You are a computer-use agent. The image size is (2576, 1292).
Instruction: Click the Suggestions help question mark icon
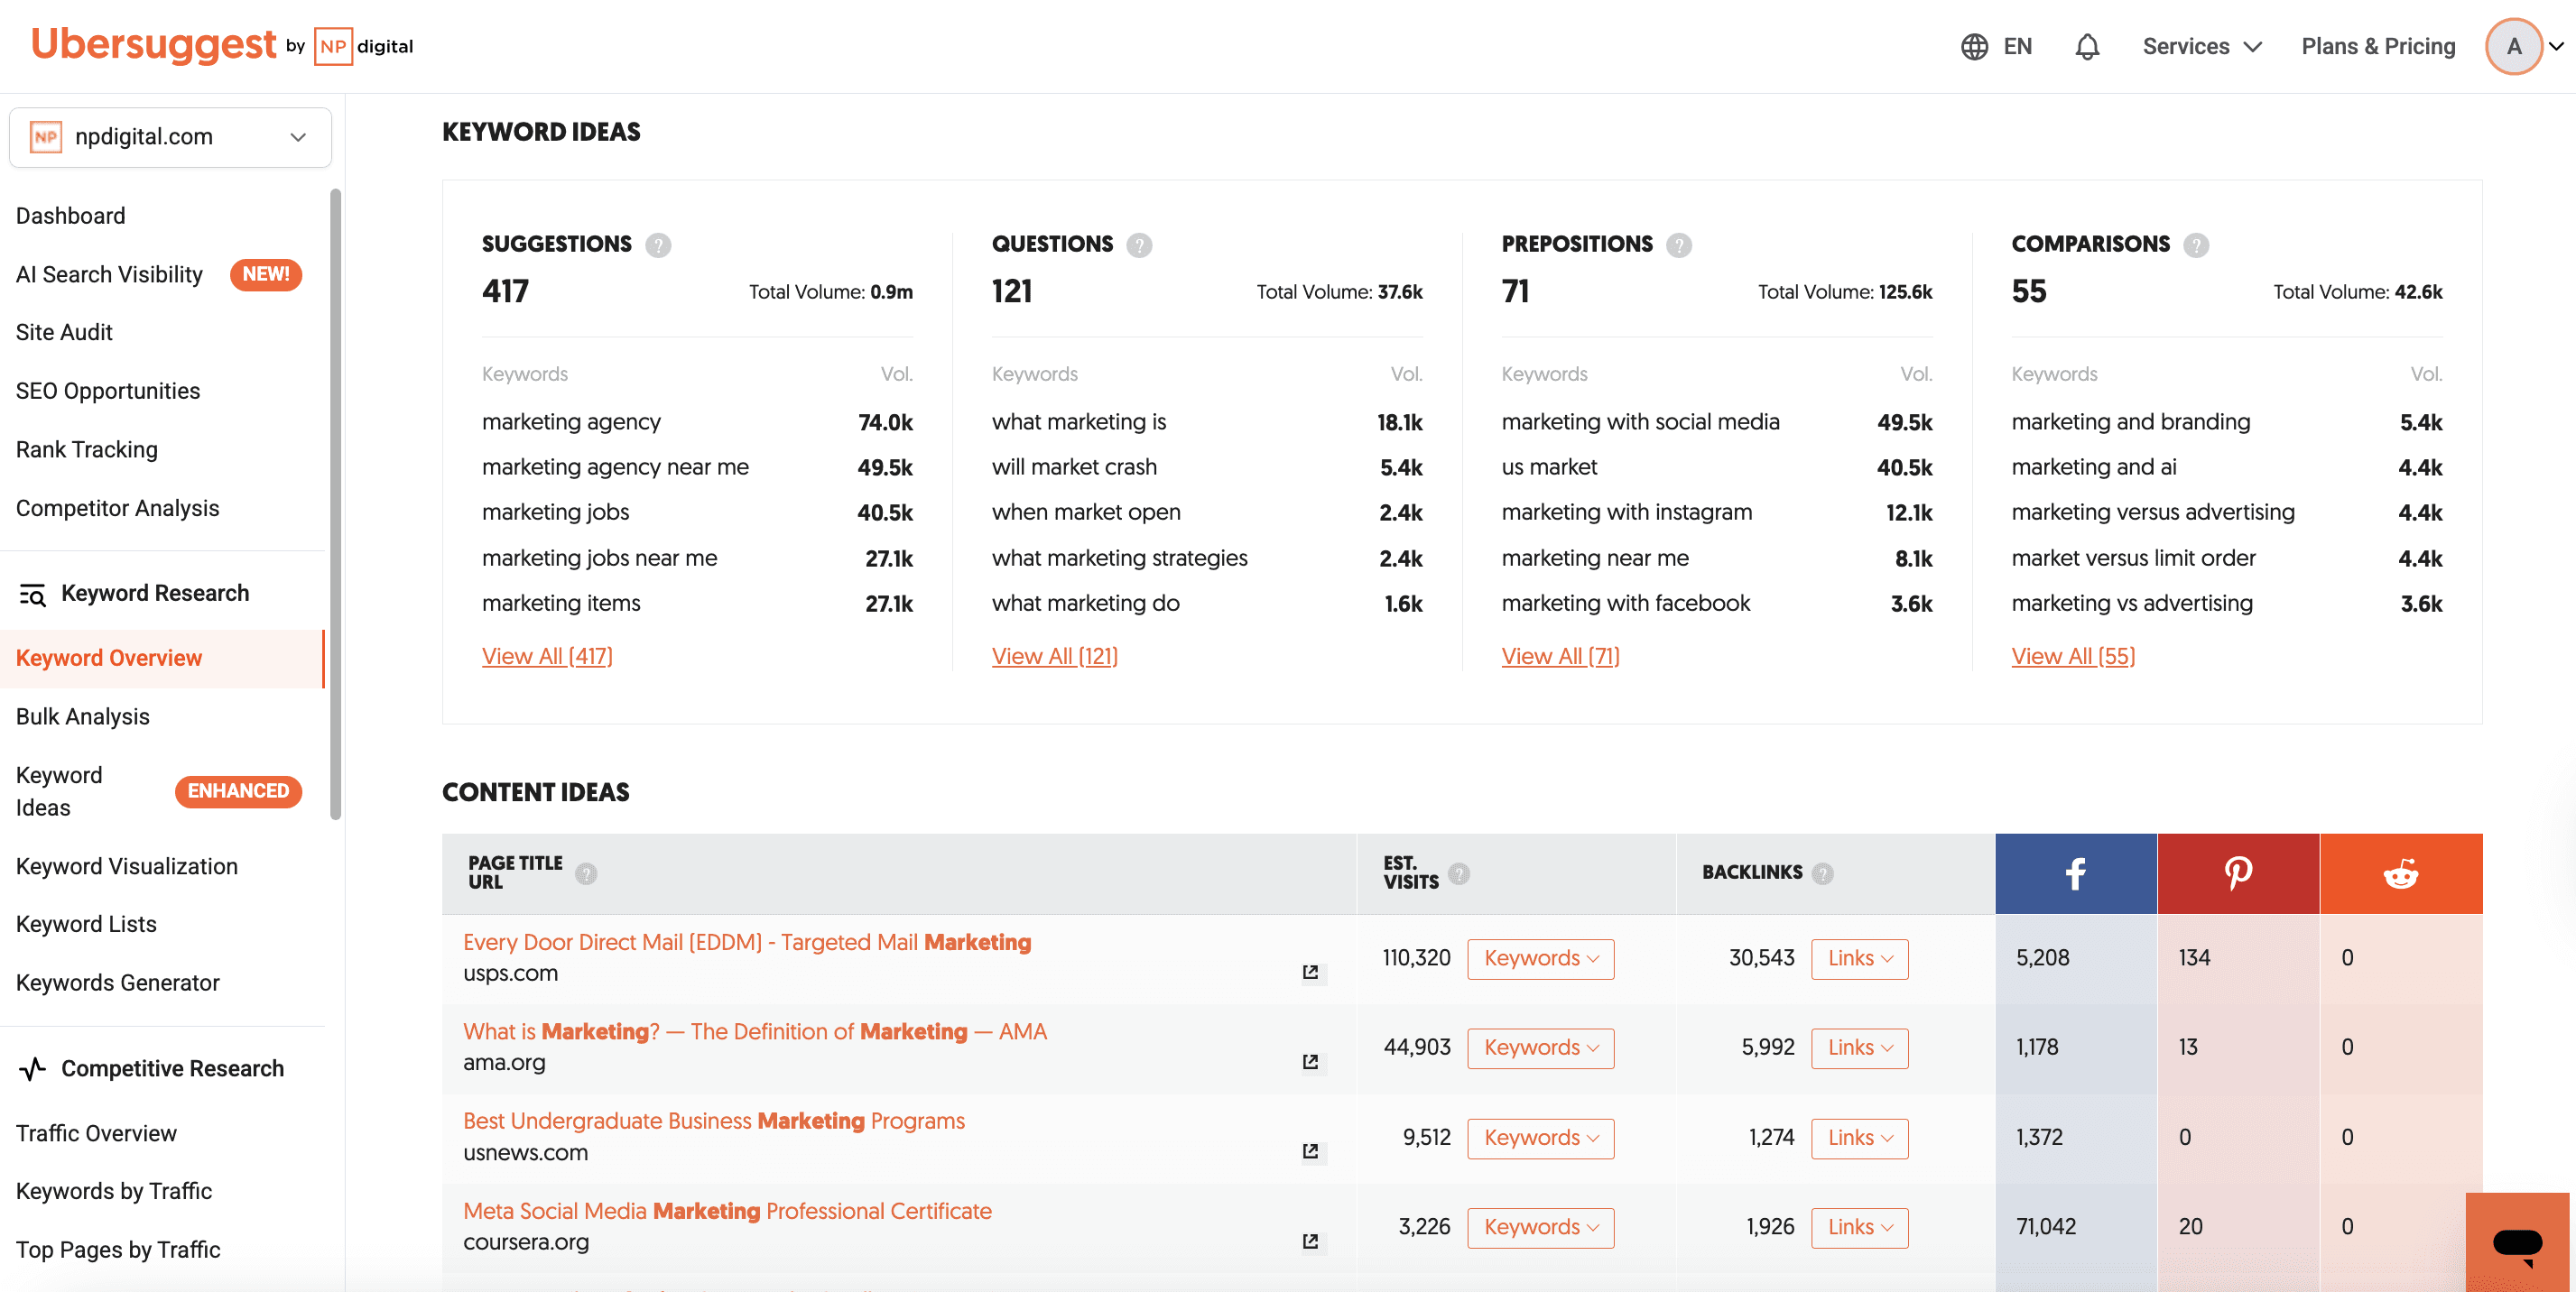[x=658, y=245]
